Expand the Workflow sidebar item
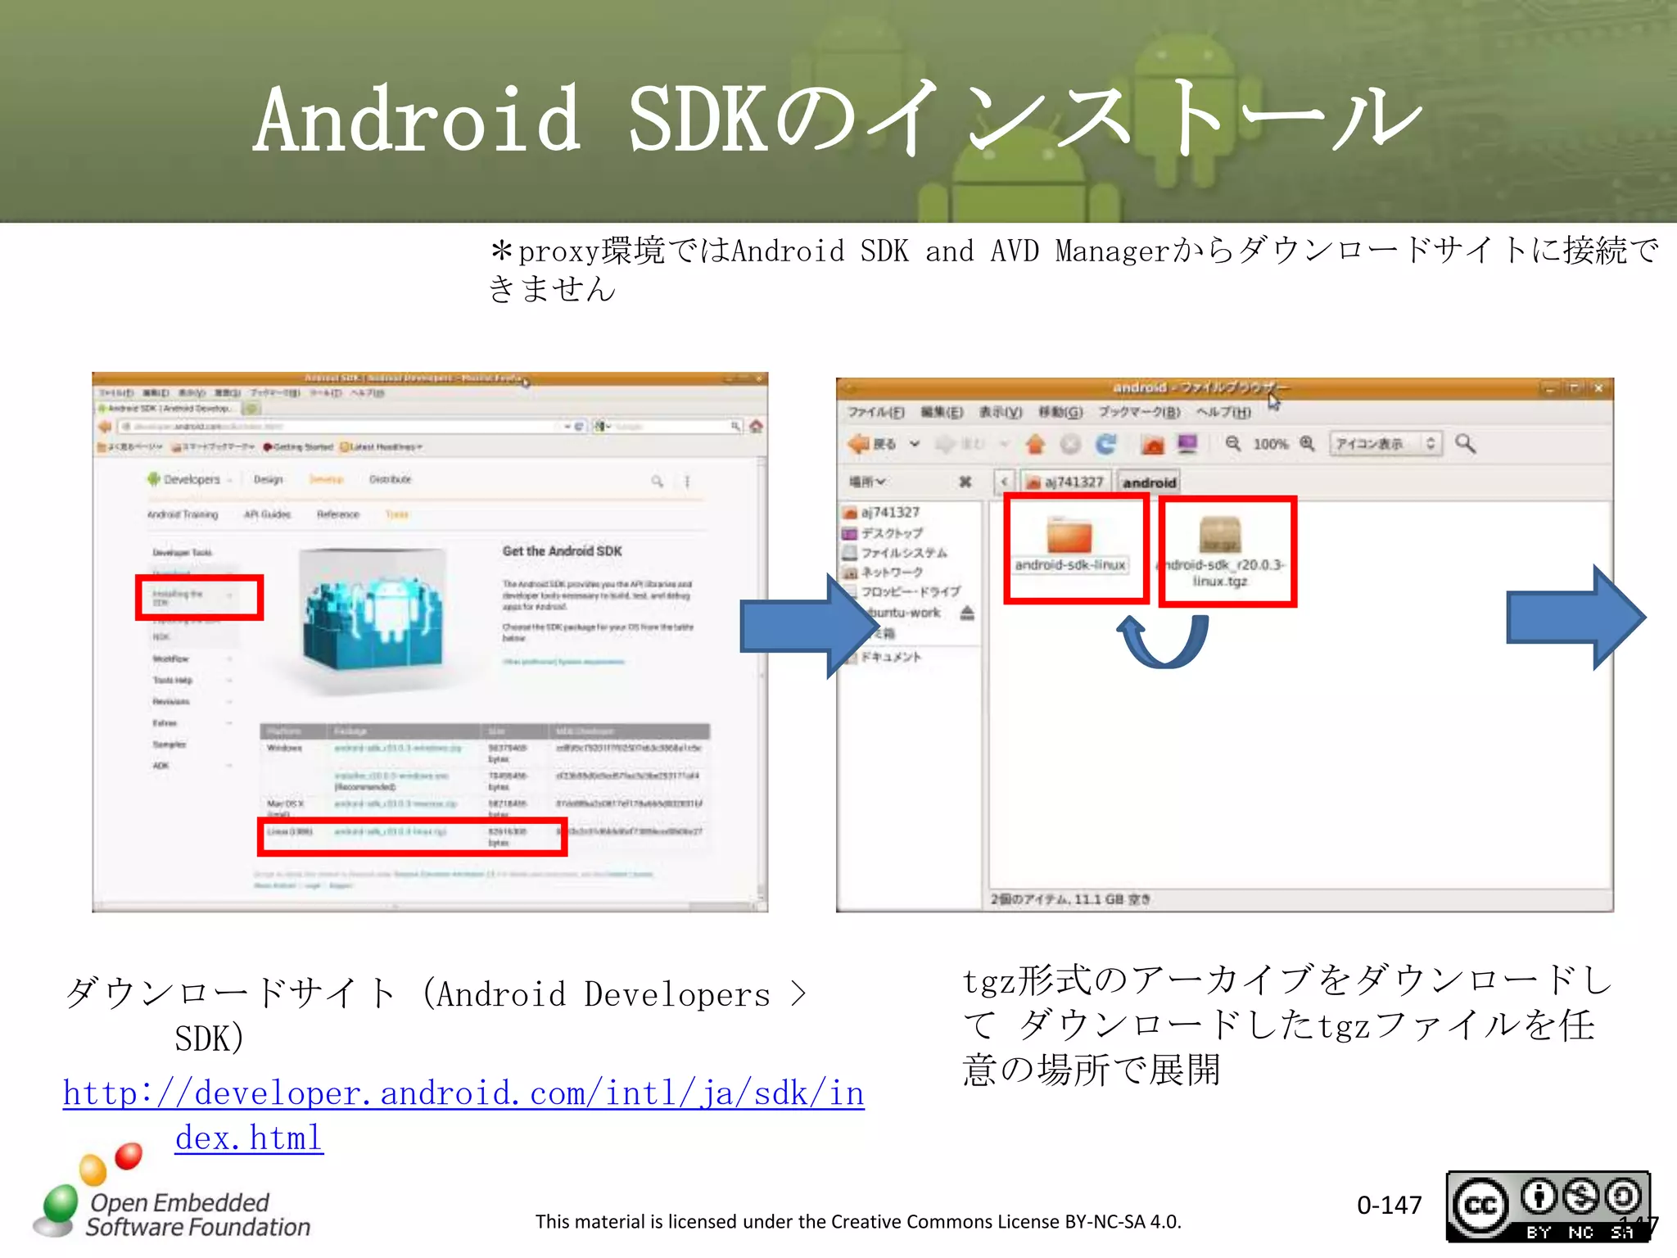 click(192, 659)
